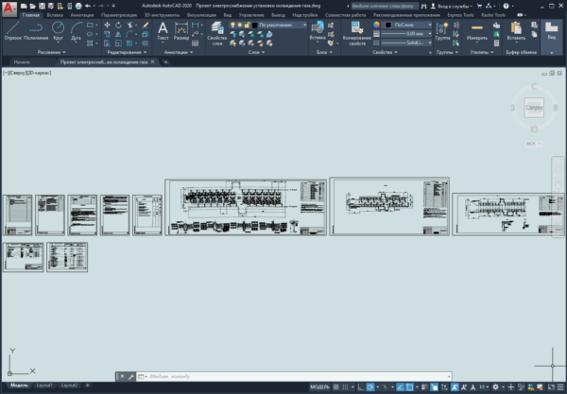Click the МОДЕЛЬ status bar button
567x394 pixels.
tap(320, 387)
